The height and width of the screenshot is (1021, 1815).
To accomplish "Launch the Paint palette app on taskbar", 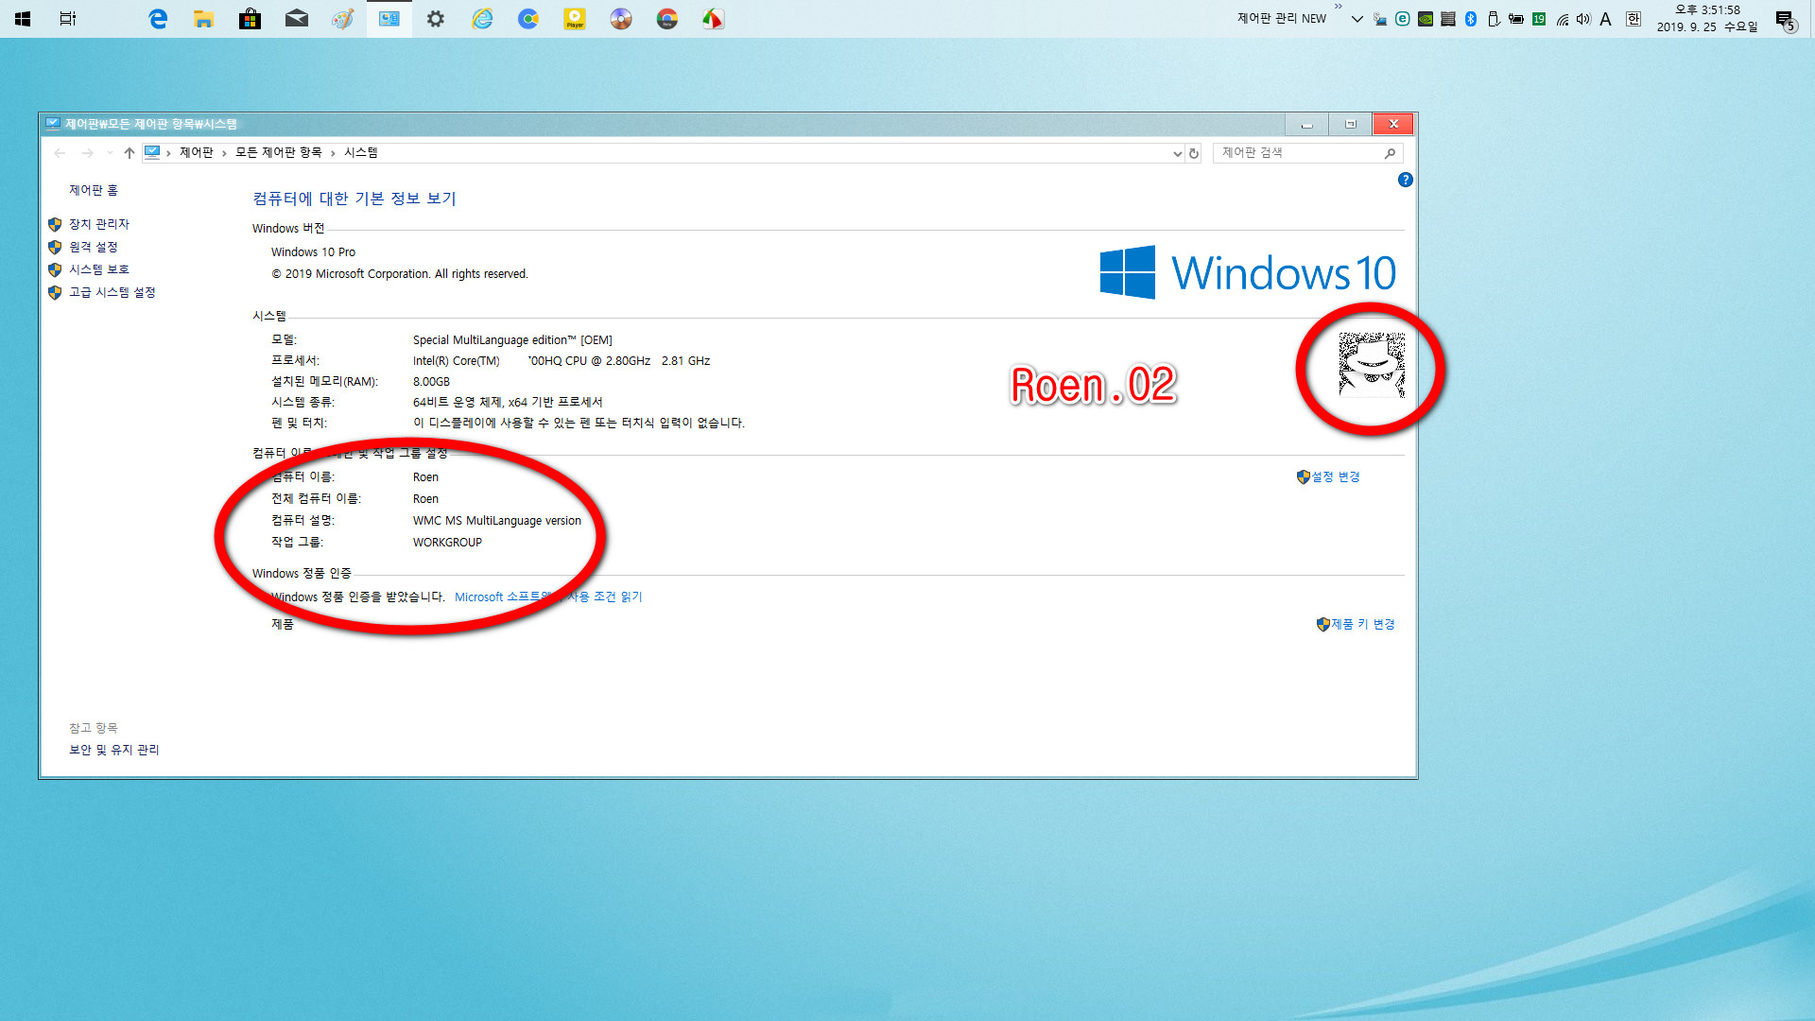I will click(342, 18).
